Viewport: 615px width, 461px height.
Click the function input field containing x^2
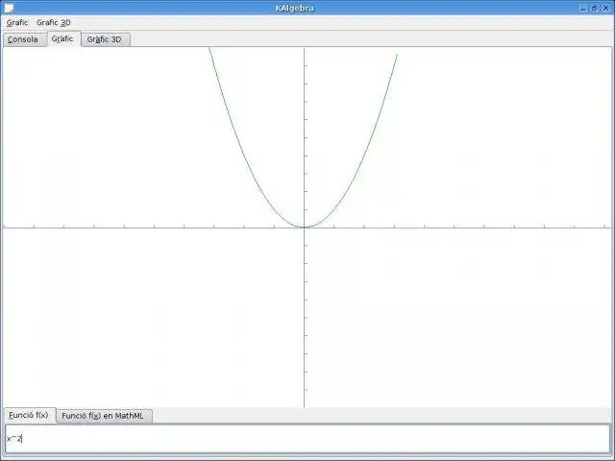coord(307,439)
